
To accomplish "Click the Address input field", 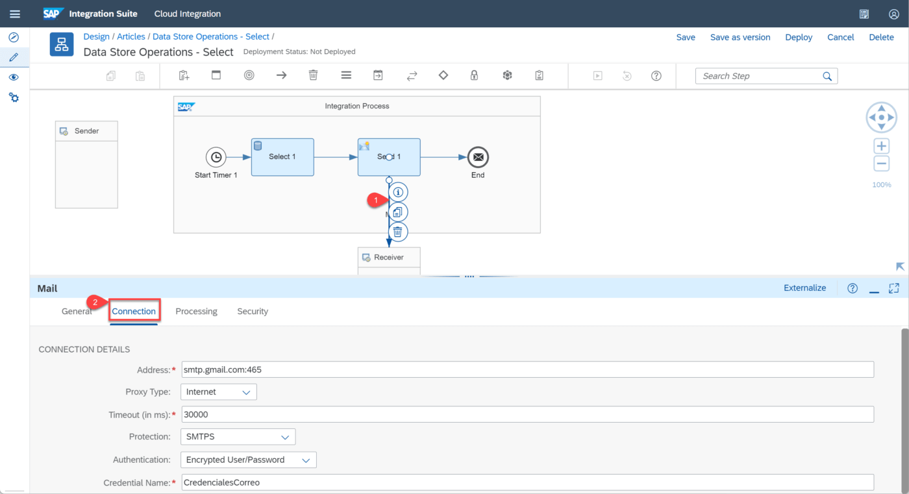I will pos(527,370).
